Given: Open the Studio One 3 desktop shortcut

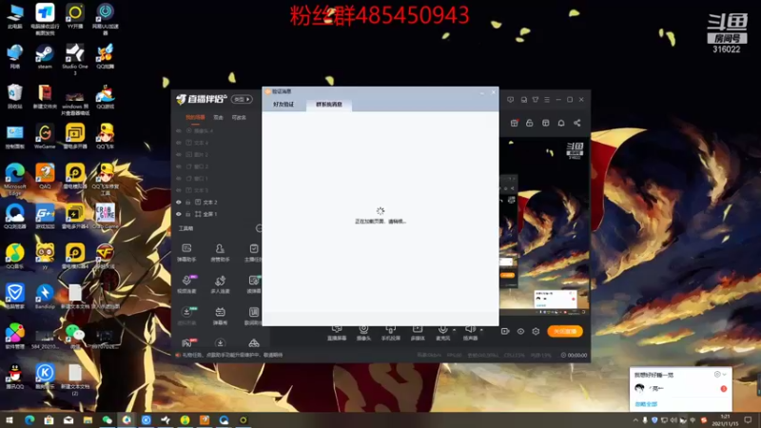Looking at the screenshot, I should 75,59.
